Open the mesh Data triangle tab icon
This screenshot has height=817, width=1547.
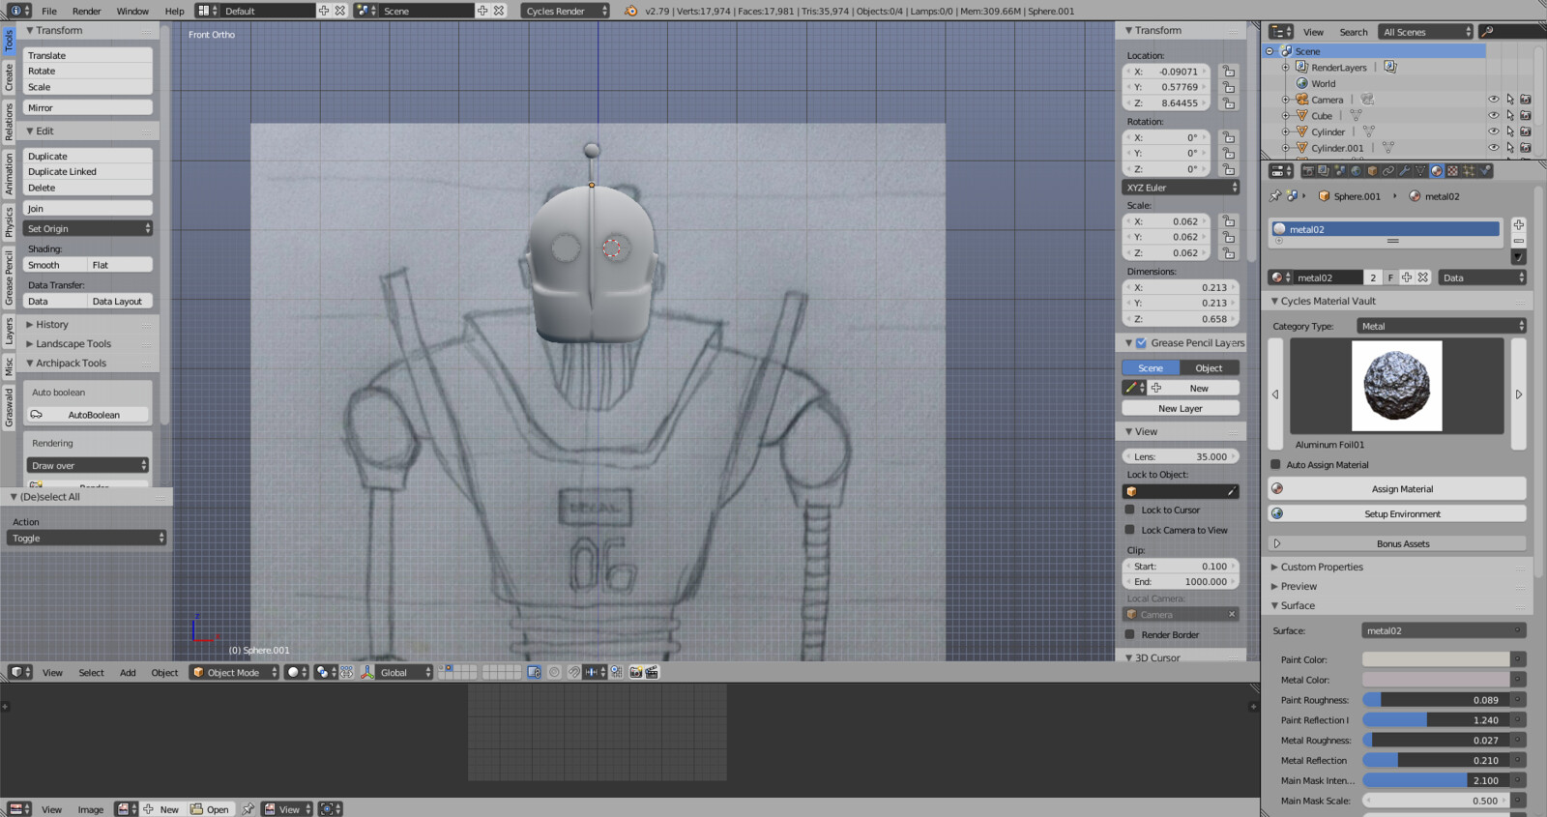pyautogui.click(x=1420, y=171)
